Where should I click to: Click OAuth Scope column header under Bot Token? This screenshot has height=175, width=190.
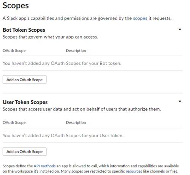(14, 51)
